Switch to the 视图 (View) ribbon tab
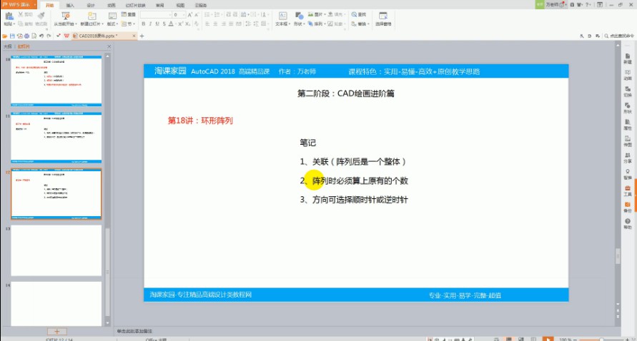This screenshot has height=341, width=637. coord(180,5)
